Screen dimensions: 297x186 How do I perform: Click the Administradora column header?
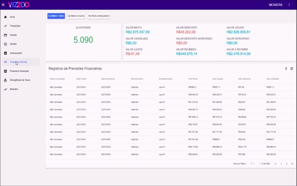click(137, 79)
